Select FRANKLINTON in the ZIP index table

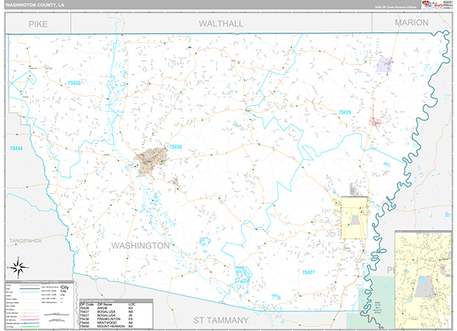coord(109,319)
